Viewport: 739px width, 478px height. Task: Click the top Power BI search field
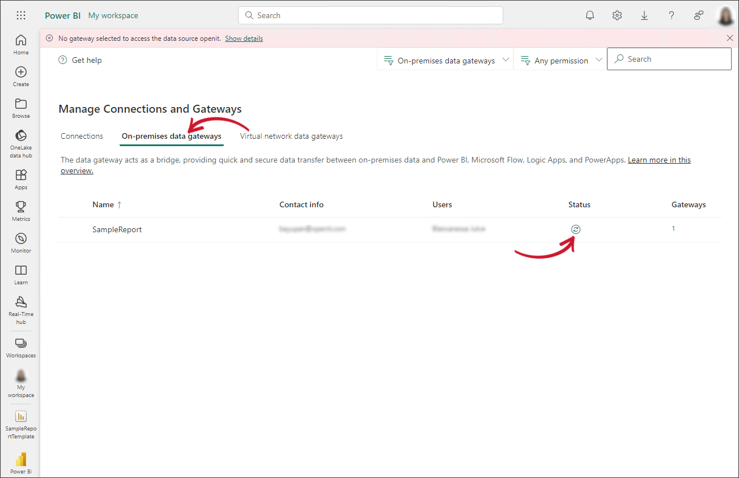click(371, 15)
